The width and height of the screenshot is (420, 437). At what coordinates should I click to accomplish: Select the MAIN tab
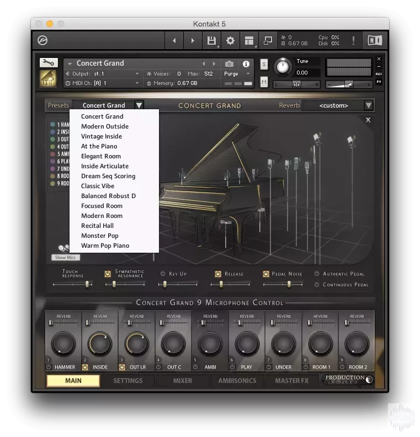73,381
